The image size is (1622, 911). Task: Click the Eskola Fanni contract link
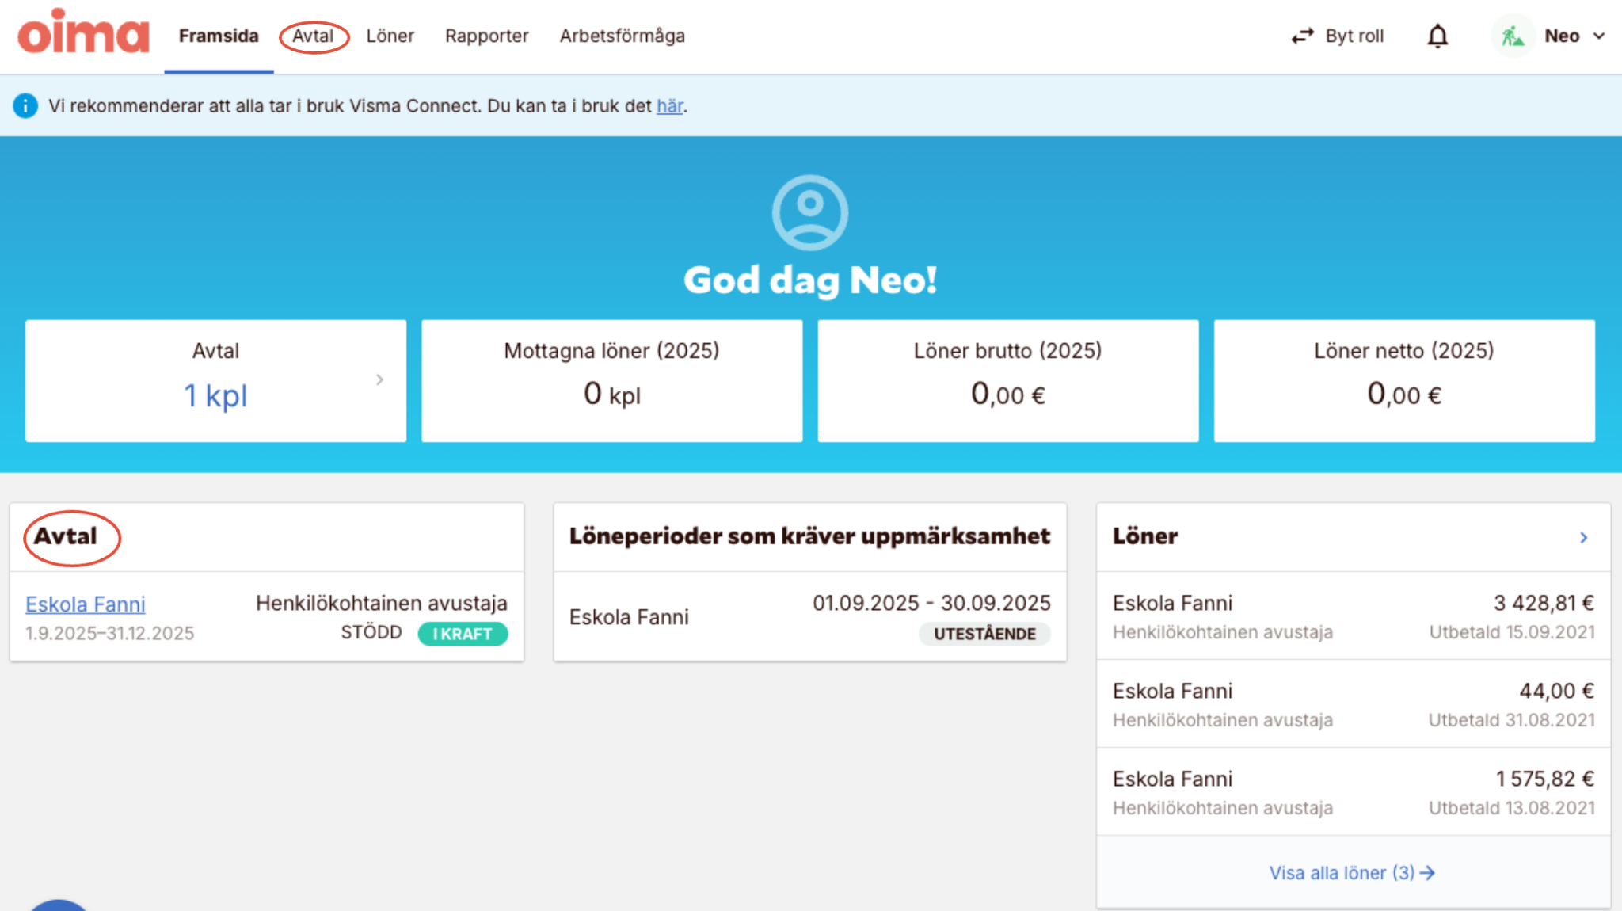coord(86,604)
